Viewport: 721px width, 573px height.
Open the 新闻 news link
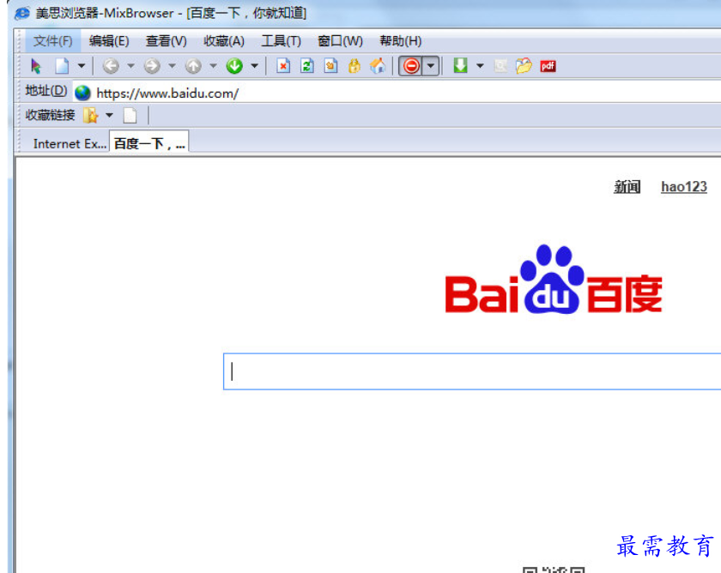point(627,187)
